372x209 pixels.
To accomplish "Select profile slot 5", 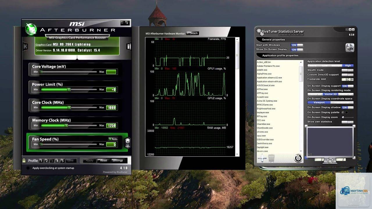I will (62, 161).
